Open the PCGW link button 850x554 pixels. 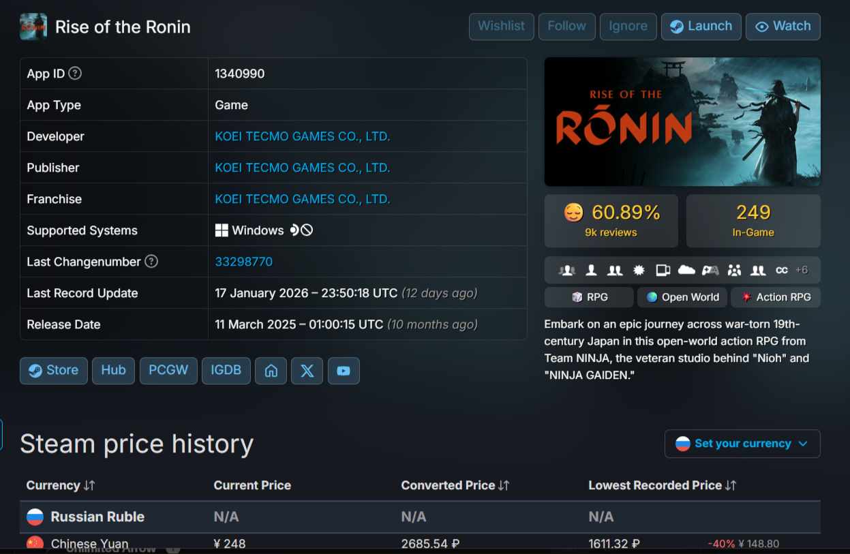168,371
